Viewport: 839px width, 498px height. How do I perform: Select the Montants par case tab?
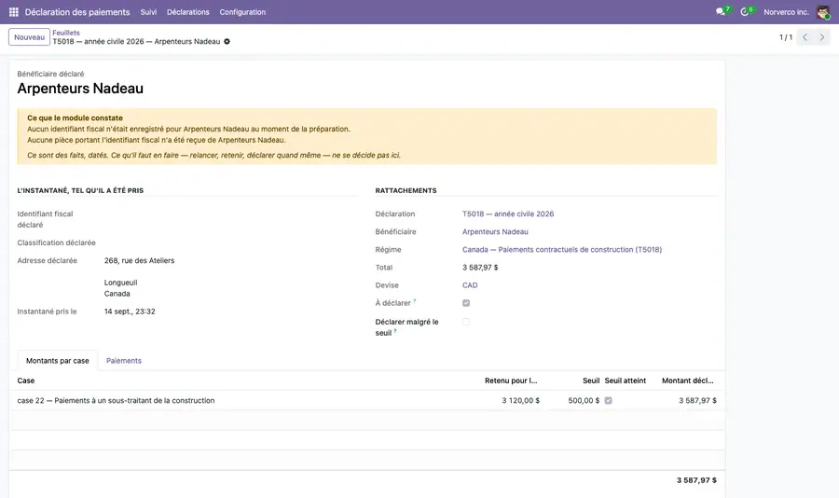tap(57, 360)
